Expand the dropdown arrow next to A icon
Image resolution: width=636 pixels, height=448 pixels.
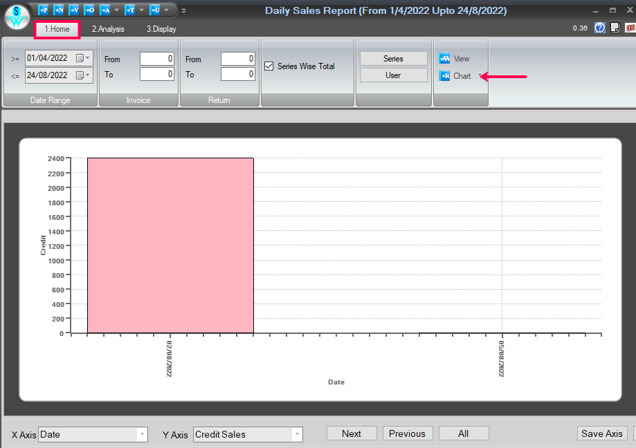point(116,10)
